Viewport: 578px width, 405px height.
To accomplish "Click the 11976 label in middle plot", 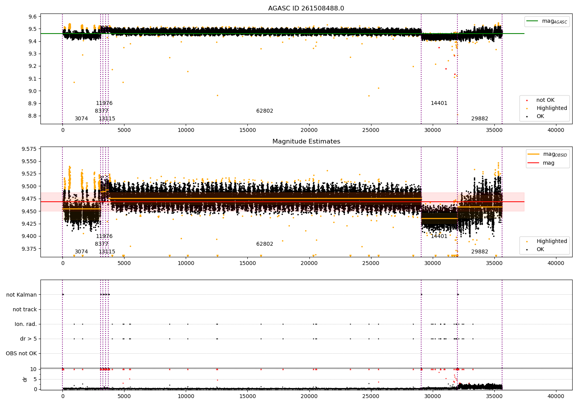I will [x=104, y=236].
